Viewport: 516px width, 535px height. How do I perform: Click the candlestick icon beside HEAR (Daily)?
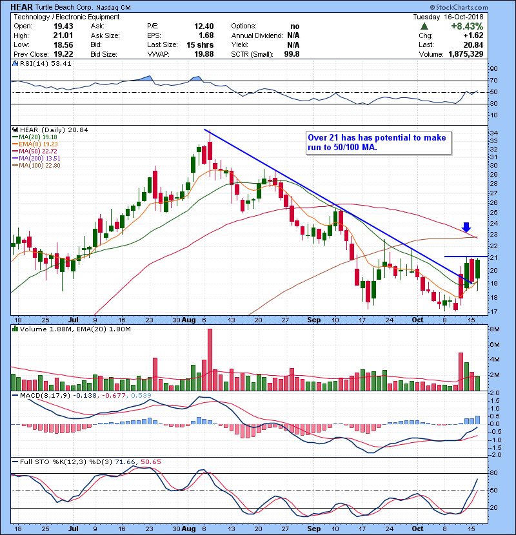click(x=15, y=130)
